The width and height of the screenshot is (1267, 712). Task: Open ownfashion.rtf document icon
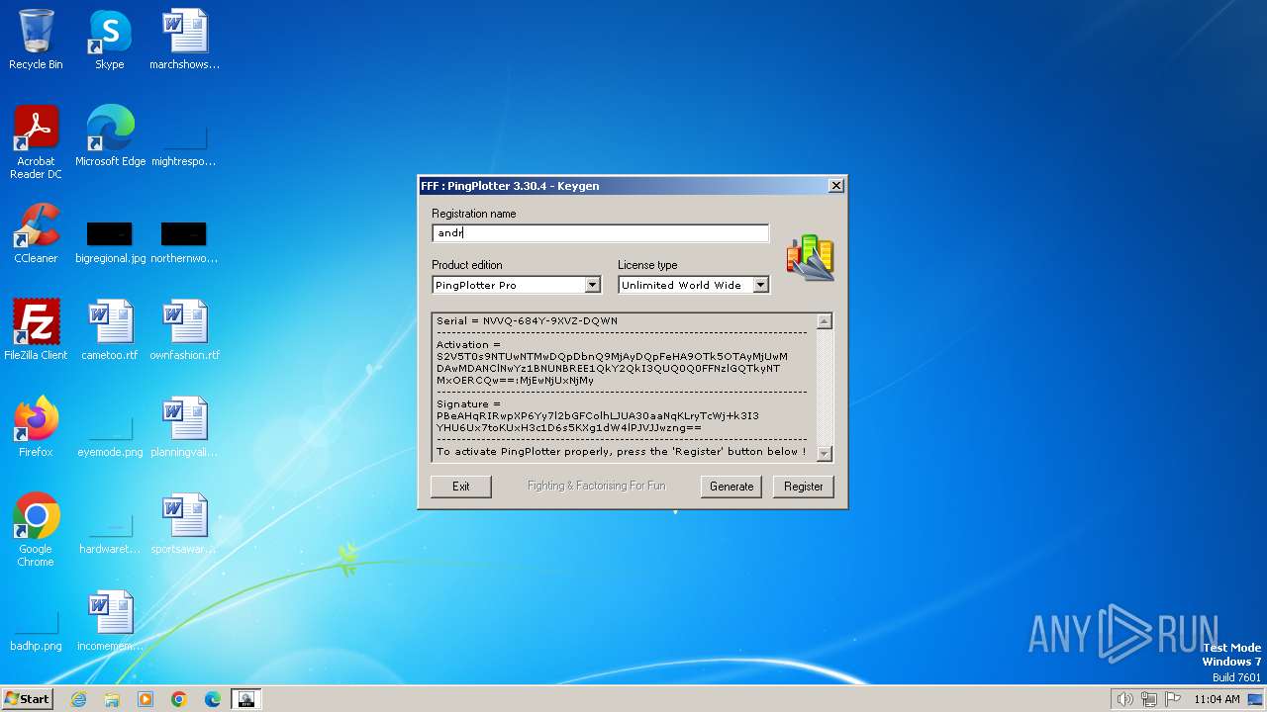[184, 330]
